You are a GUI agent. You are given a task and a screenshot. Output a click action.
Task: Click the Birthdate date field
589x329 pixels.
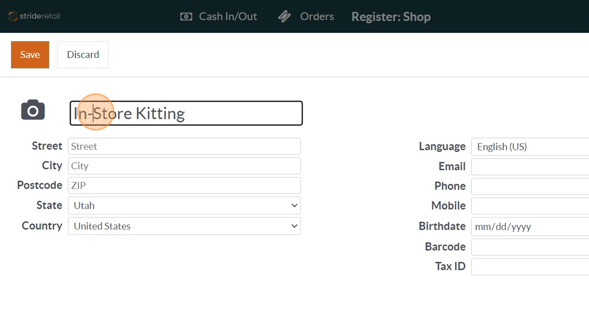tap(530, 227)
